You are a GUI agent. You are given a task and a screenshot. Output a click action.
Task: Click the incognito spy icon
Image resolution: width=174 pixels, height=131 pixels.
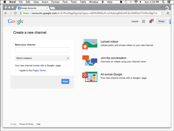click(167, 8)
